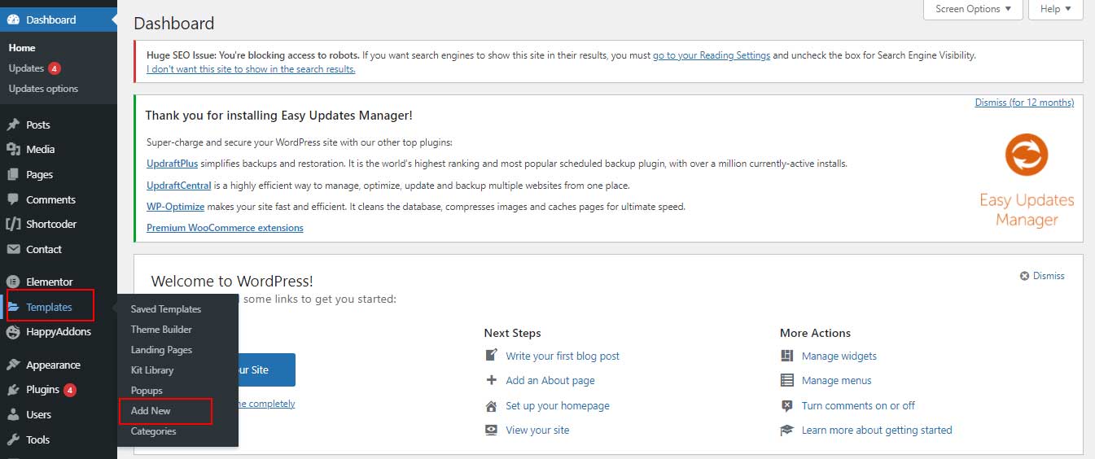Click Add an About page link
The image size is (1095, 459).
coord(550,380)
